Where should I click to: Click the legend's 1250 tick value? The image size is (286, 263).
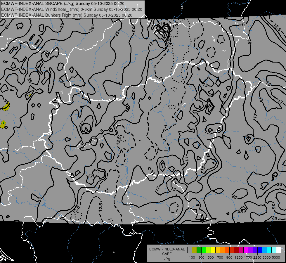[x=239, y=257]
